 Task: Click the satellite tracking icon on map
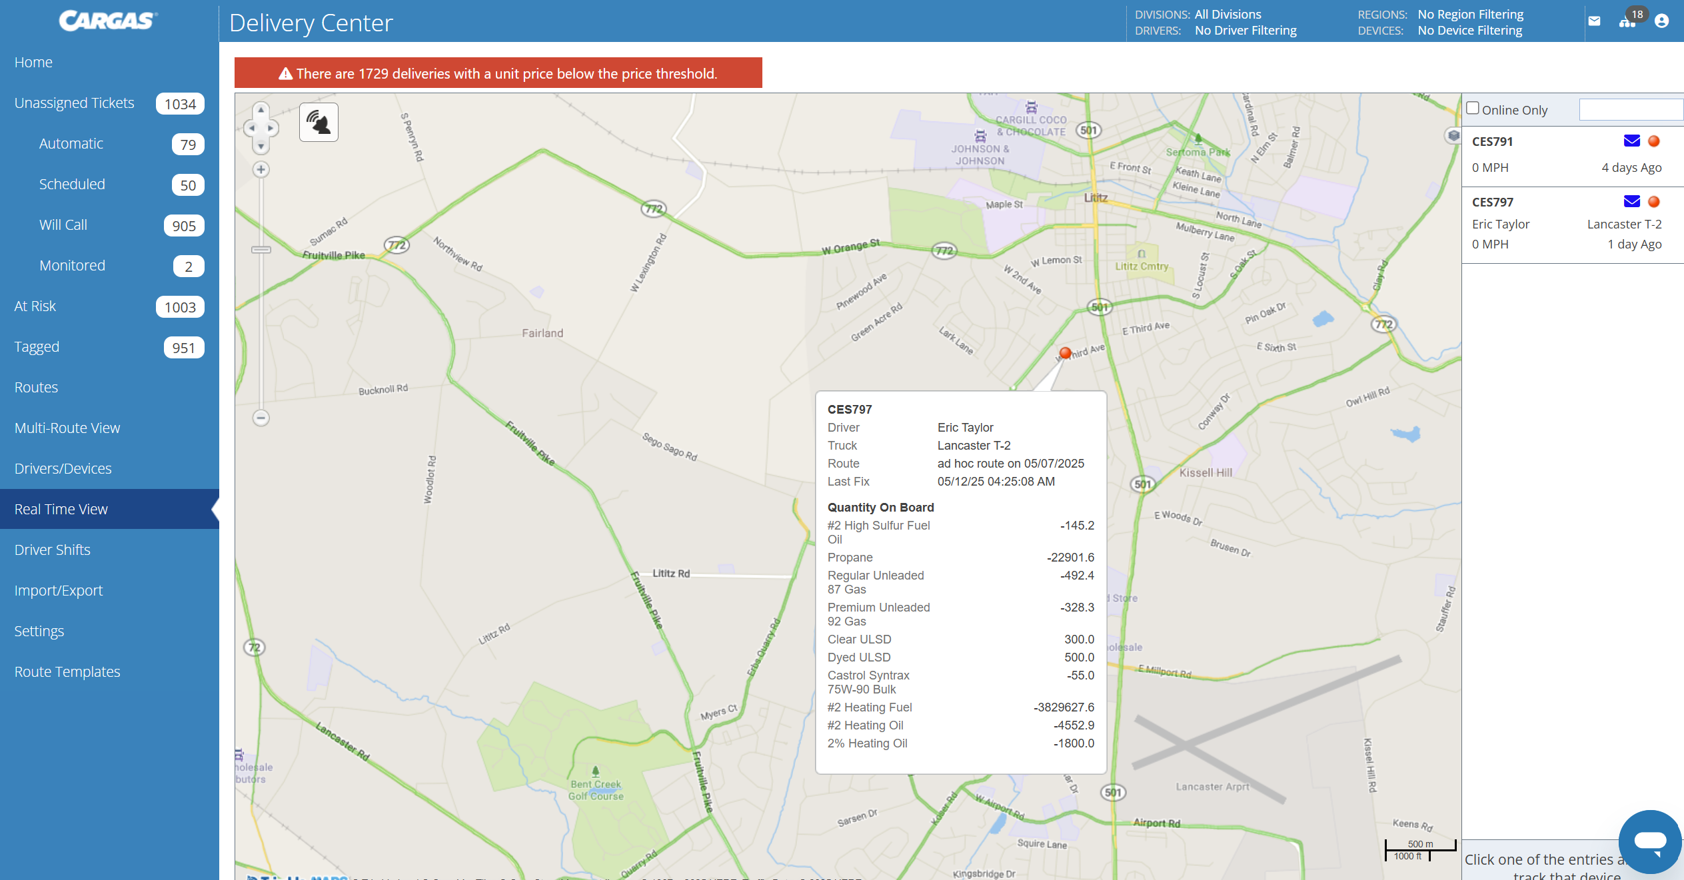pyautogui.click(x=319, y=123)
